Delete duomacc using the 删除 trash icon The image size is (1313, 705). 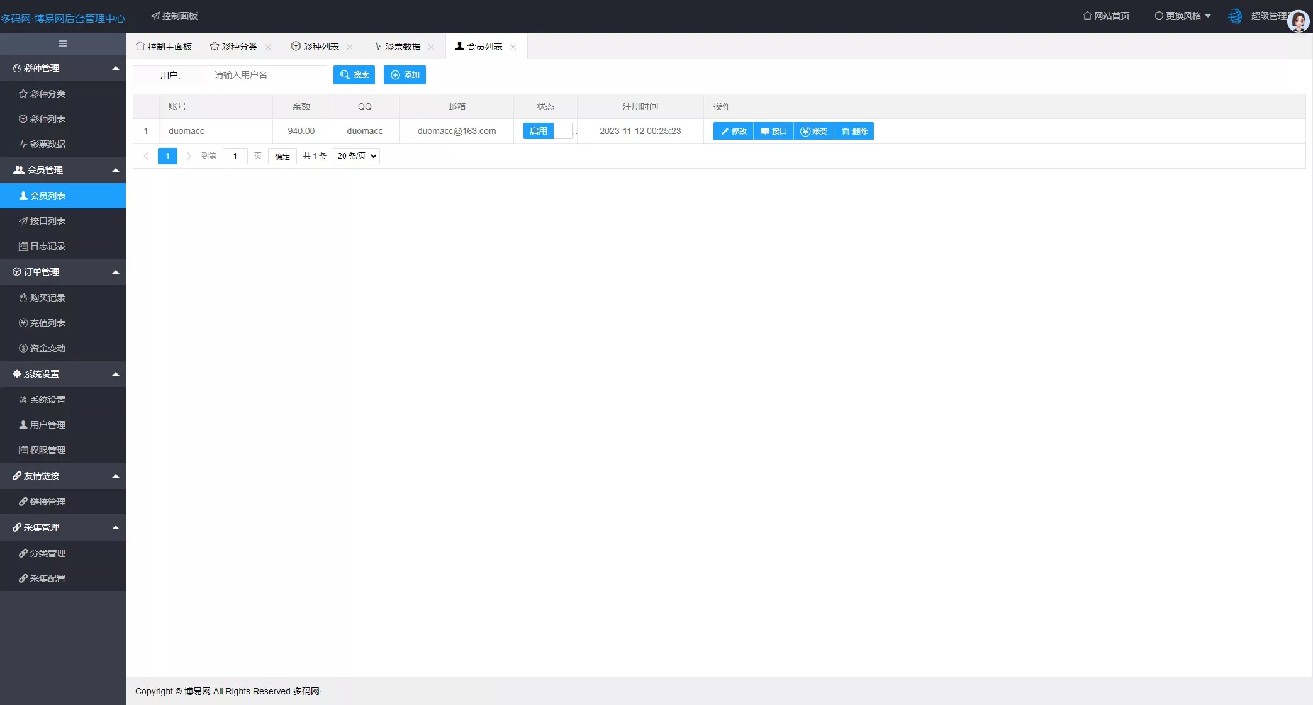pos(854,131)
